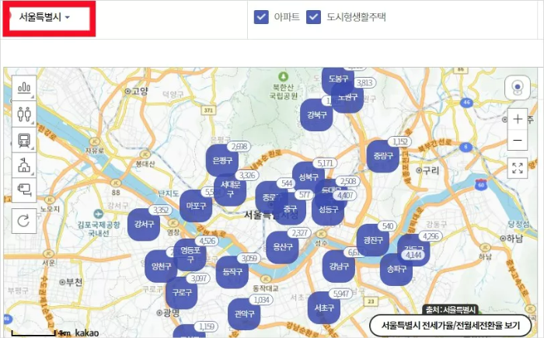The height and width of the screenshot is (338, 544).
Task: Select the 중구 district marker
Action: coord(291,209)
